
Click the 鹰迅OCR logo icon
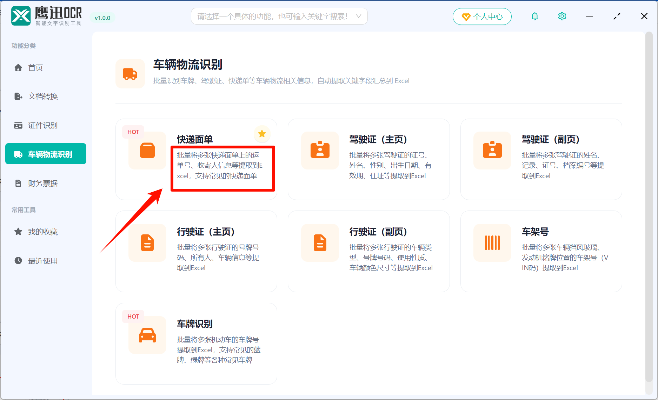click(21, 15)
